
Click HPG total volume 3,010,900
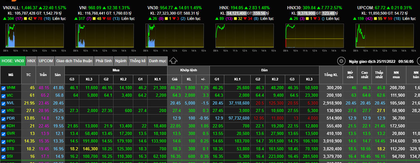click(x=332, y=141)
